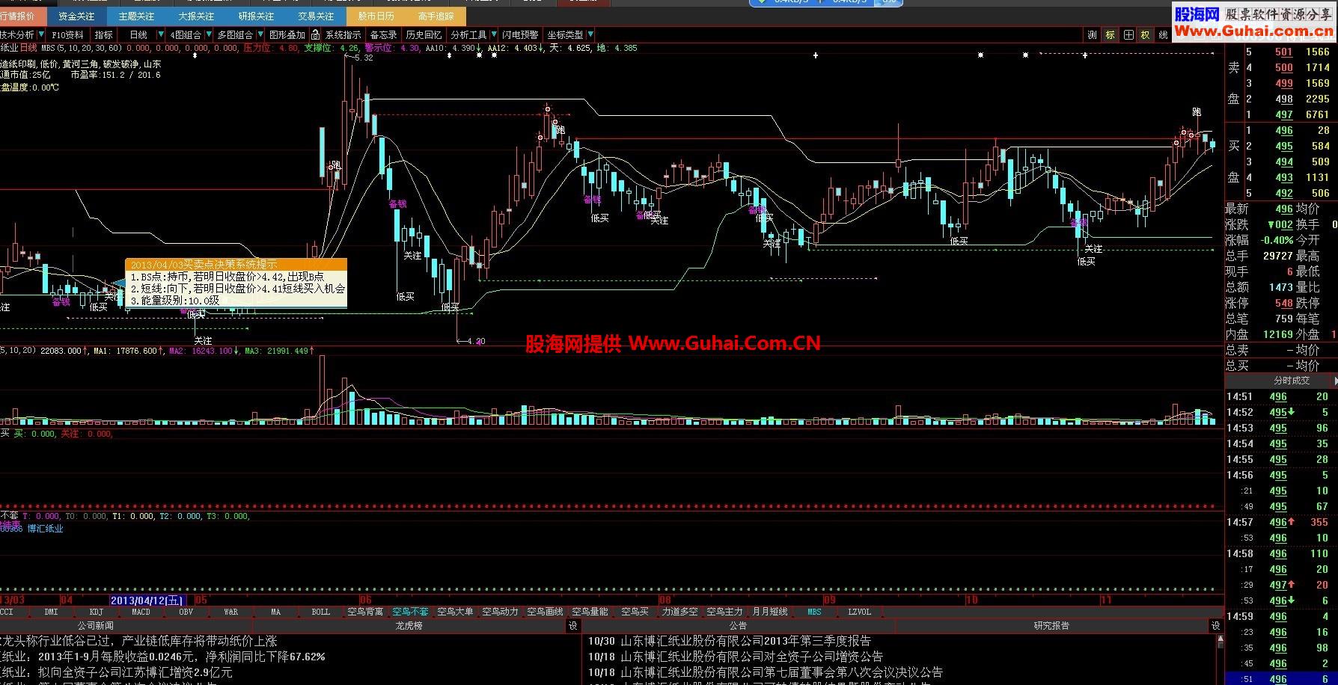Open the 技术分析 dropdown arrow
Image resolution: width=1338 pixels, height=685 pixels.
(41, 34)
